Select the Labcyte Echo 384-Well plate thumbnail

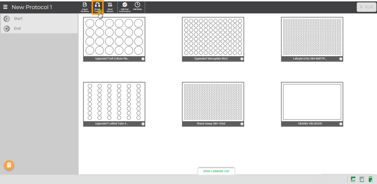click(x=312, y=39)
